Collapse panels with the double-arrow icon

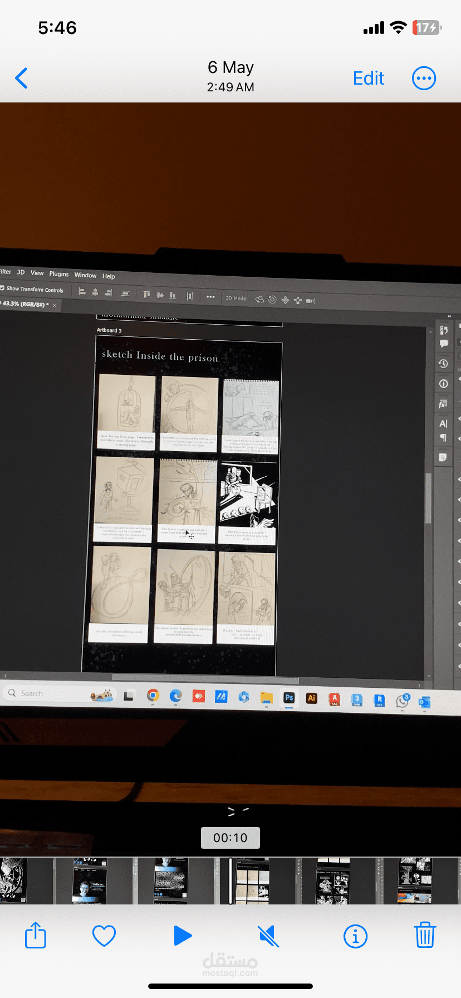pos(449,316)
